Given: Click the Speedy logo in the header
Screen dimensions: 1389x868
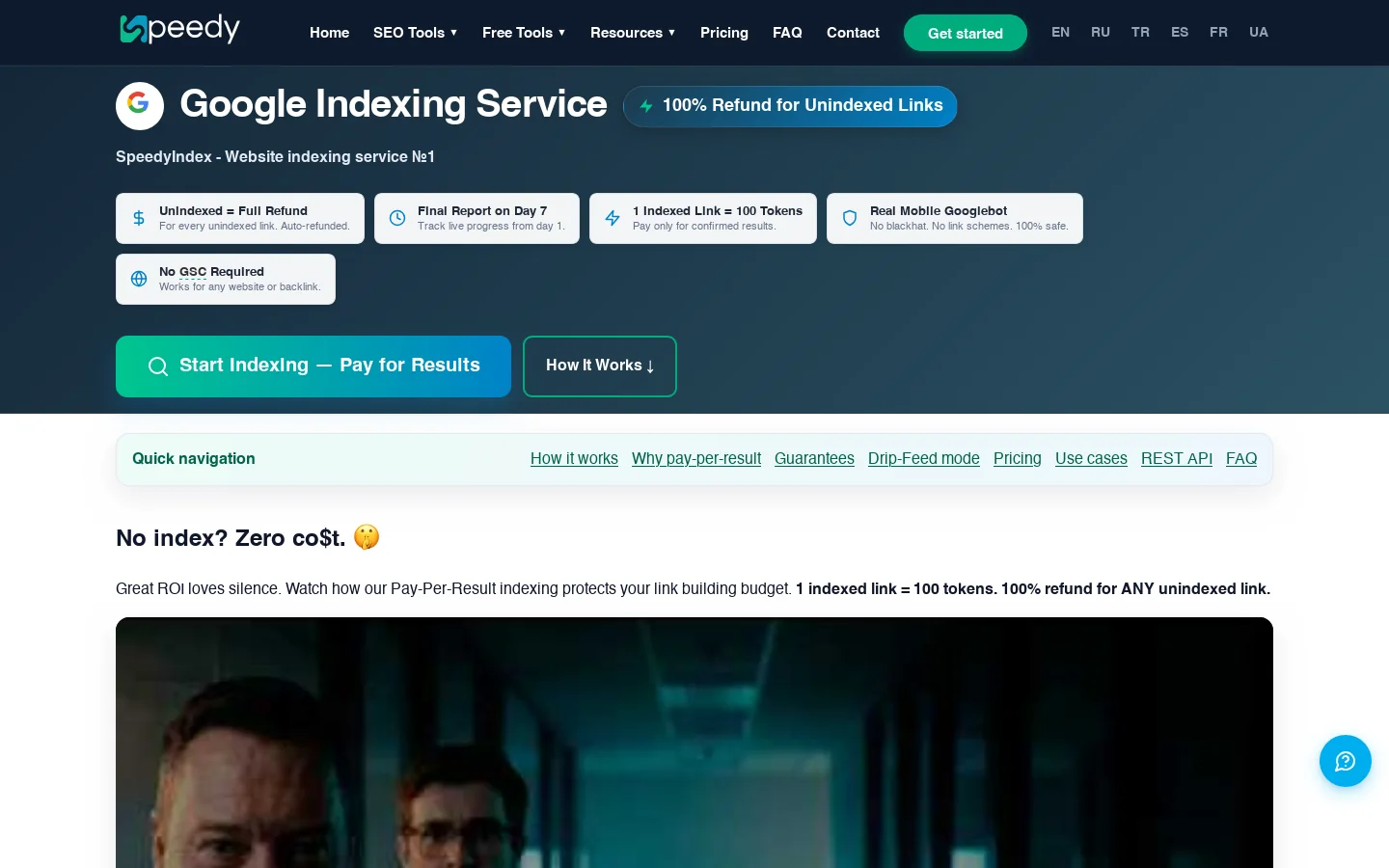Looking at the screenshot, I should click(x=179, y=29).
